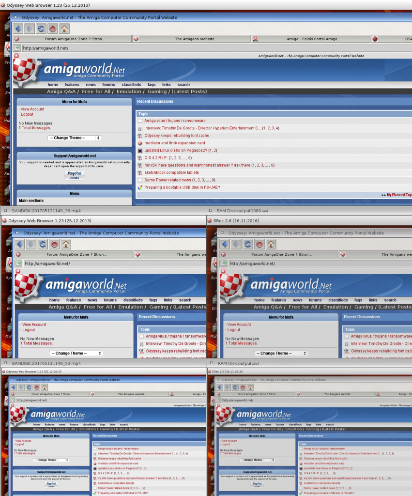Screen dimensions: 412x496
Task: Switch to 'The Amigans website' tab in largest window
Action: (x=192, y=39)
